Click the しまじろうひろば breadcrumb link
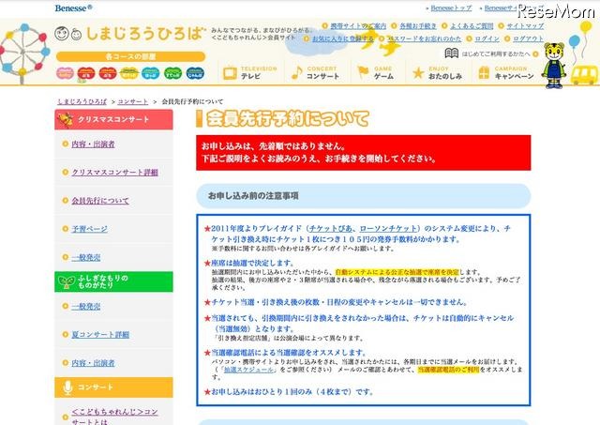This screenshot has width=600, height=425. 82,99
